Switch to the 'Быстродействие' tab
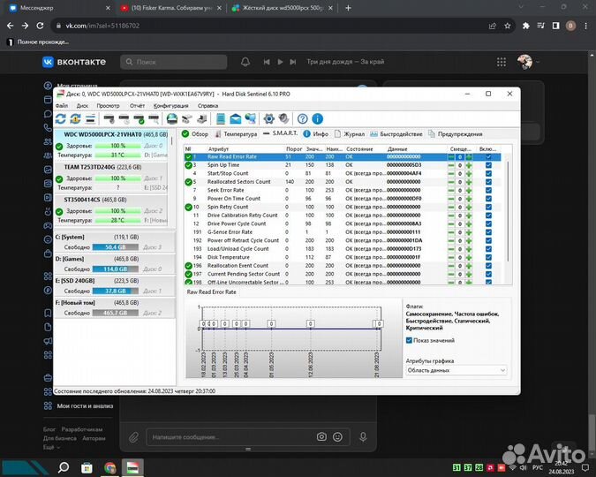Image resolution: width=596 pixels, height=477 pixels. pyautogui.click(x=396, y=134)
